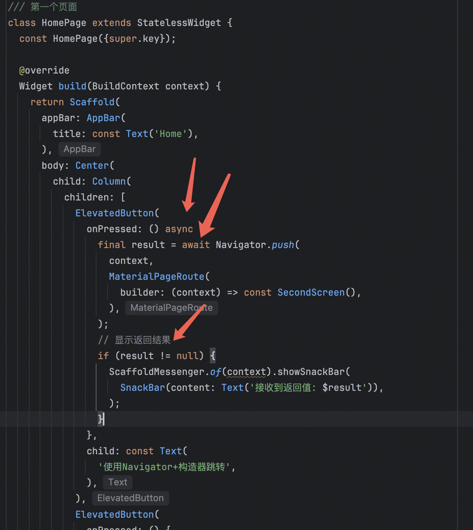Click the AppBar inlay hint label
Image resolution: width=473 pixels, height=530 pixels.
tap(79, 149)
